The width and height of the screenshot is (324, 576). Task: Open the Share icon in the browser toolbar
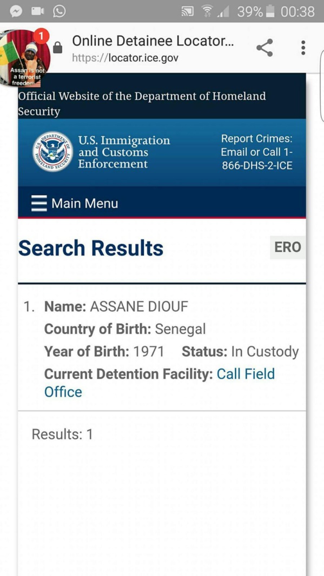click(264, 48)
